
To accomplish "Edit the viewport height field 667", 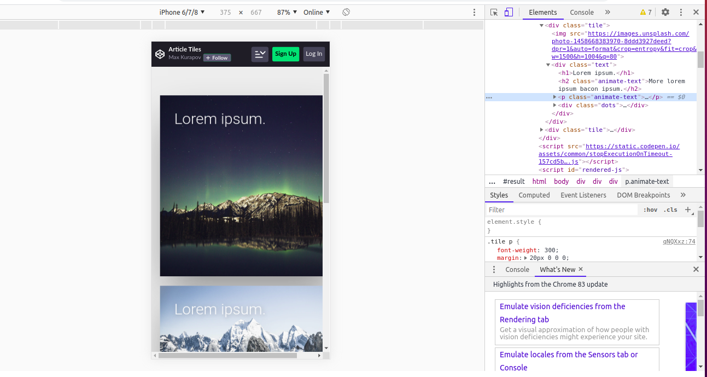I will 256,12.
